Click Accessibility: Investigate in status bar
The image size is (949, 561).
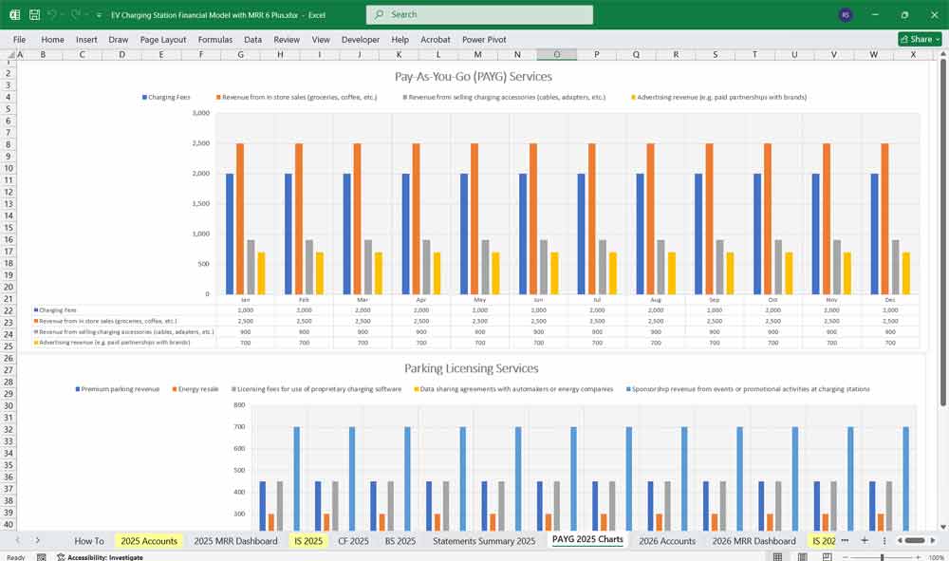pos(104,557)
